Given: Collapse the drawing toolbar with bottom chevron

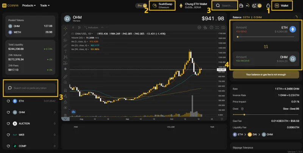Looking at the screenshot, I should 65,119.
